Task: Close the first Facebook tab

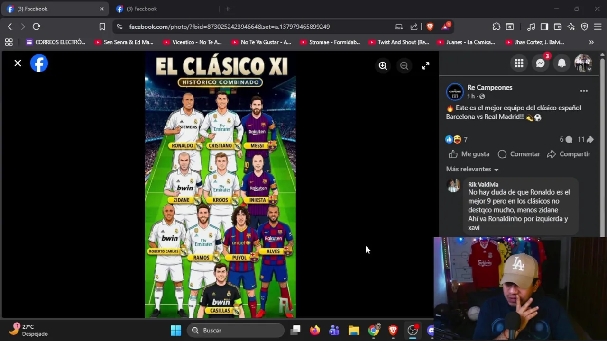Action: coord(101,9)
